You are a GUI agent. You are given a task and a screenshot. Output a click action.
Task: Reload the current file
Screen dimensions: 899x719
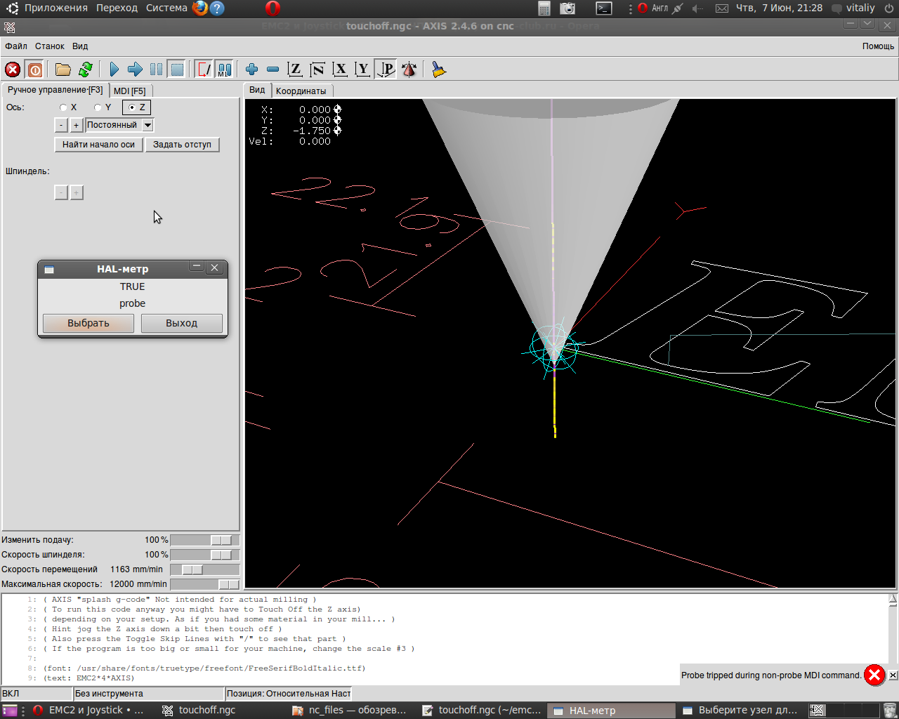[86, 70]
